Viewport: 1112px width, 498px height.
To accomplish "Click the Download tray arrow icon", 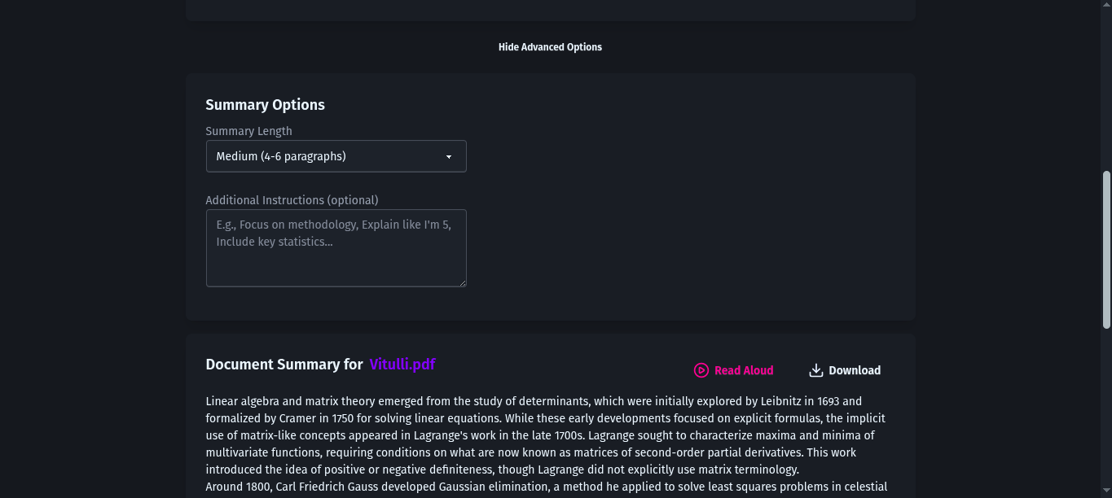I will tap(815, 370).
